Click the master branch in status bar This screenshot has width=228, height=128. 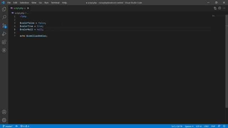click(x=8, y=126)
